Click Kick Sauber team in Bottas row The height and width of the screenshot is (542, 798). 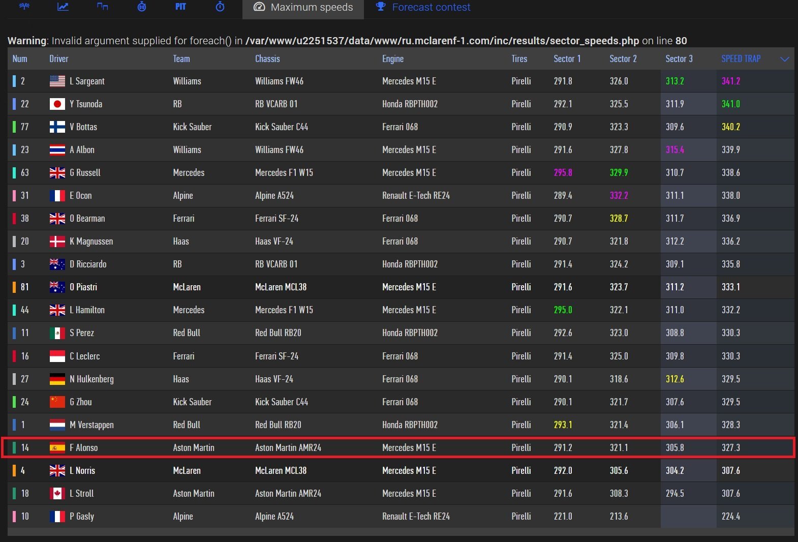(192, 127)
